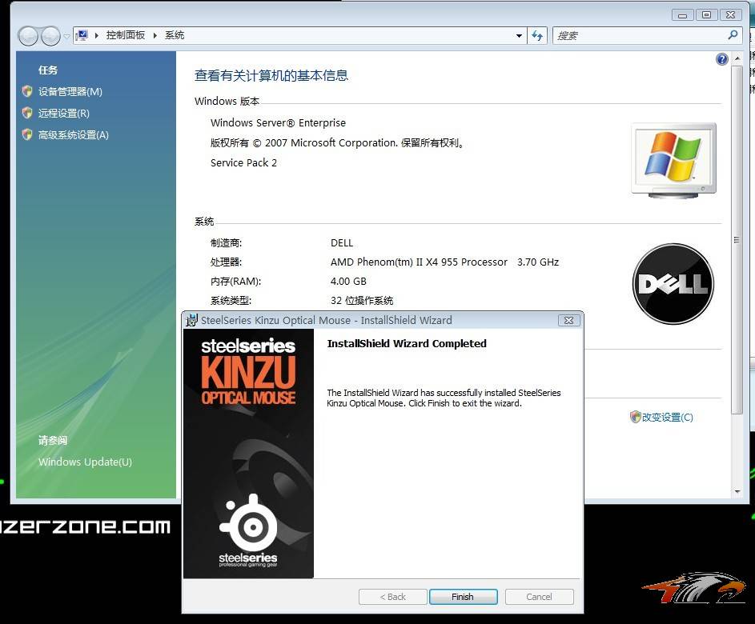The height and width of the screenshot is (624, 755).
Task: Select 系统 breadcrumb in address bar
Action: (175, 35)
